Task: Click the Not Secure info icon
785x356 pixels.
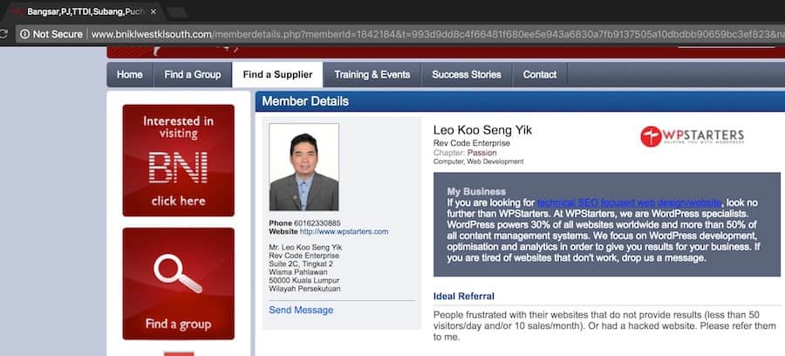Action: click(x=24, y=34)
